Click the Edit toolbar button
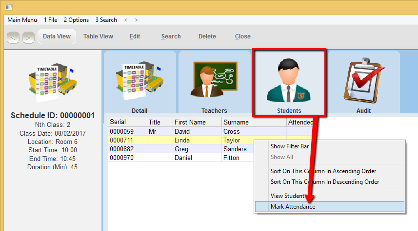 [x=135, y=36]
